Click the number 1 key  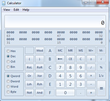tap(60, 84)
